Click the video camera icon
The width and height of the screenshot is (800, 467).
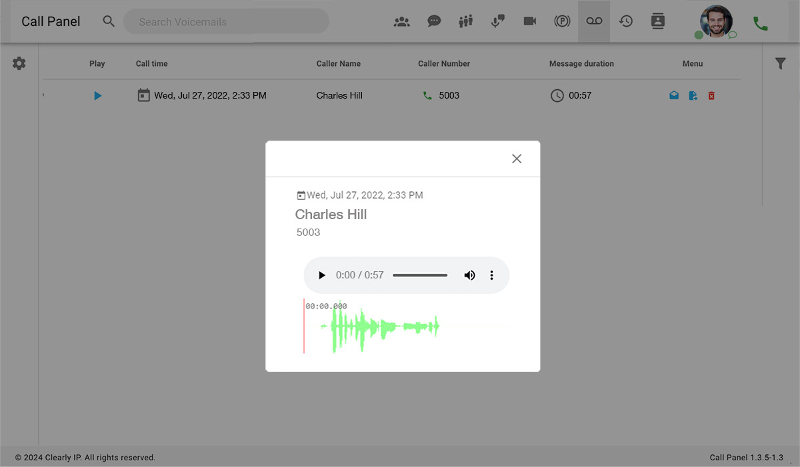[530, 21]
